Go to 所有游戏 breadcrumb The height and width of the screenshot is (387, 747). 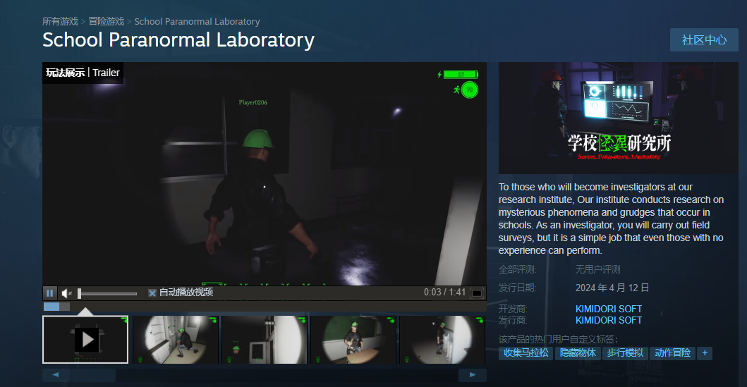coord(60,21)
